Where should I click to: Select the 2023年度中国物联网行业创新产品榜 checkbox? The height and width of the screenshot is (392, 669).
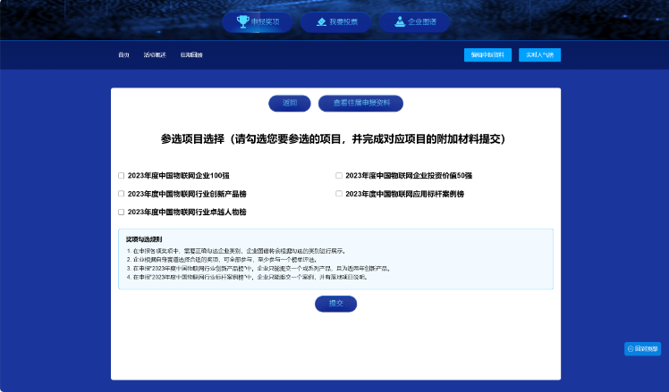tap(122, 194)
